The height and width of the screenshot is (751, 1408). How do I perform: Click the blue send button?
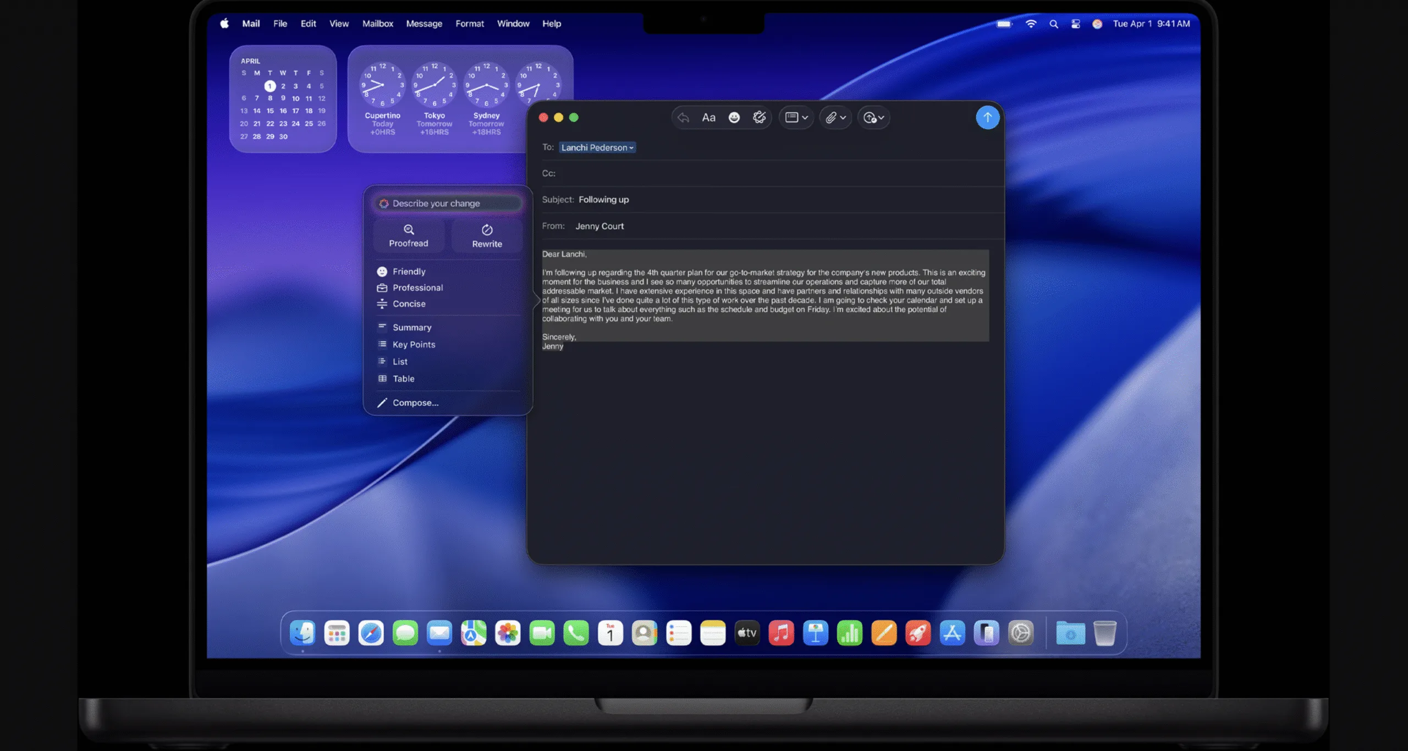coord(987,117)
